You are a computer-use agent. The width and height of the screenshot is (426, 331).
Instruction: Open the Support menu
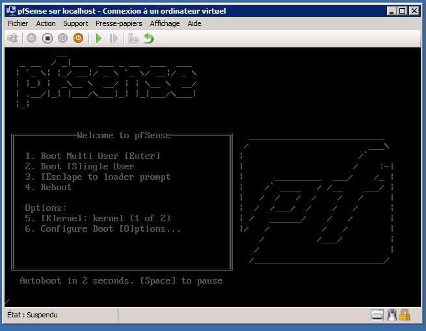pyautogui.click(x=75, y=23)
